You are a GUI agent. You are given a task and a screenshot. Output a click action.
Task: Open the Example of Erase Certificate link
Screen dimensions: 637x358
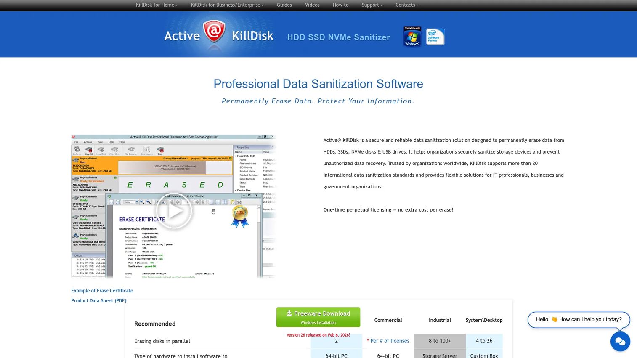(102, 291)
